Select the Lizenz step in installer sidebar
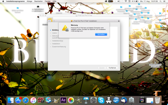The image size is (168, 105). (54, 33)
